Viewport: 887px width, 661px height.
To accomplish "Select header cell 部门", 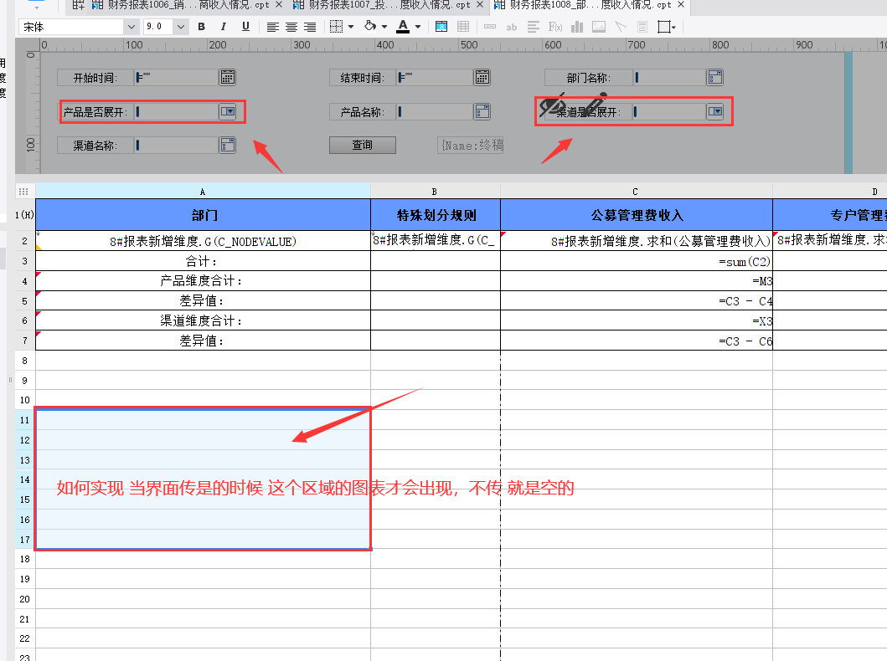I will (x=203, y=215).
